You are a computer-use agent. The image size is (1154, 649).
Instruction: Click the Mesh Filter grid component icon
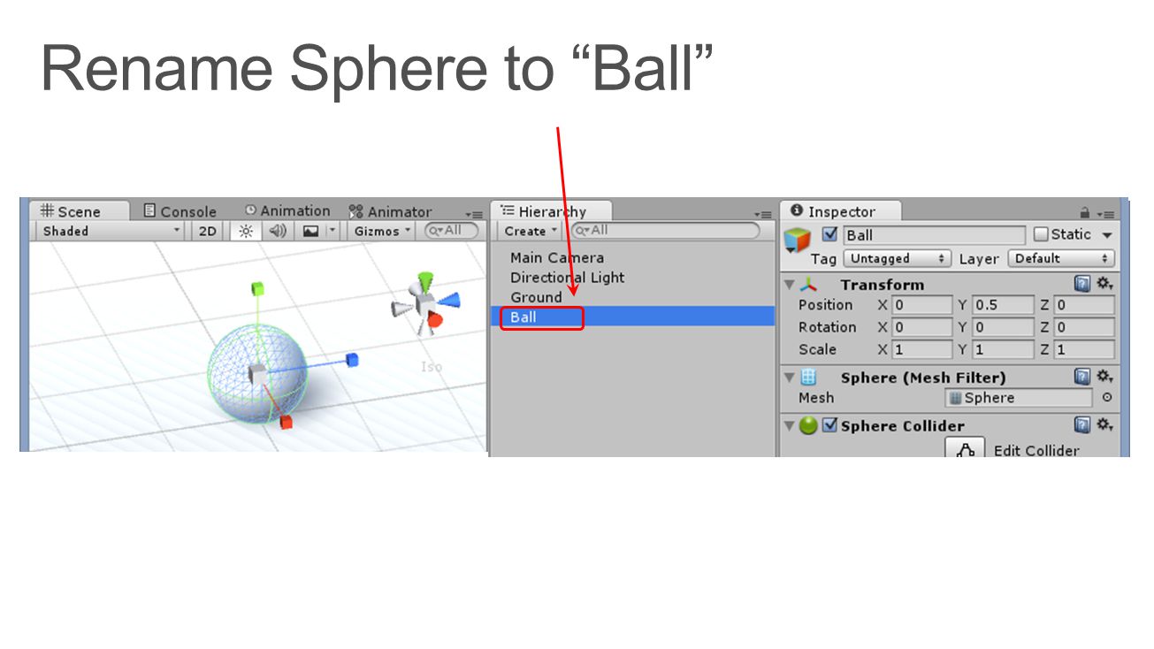point(808,378)
